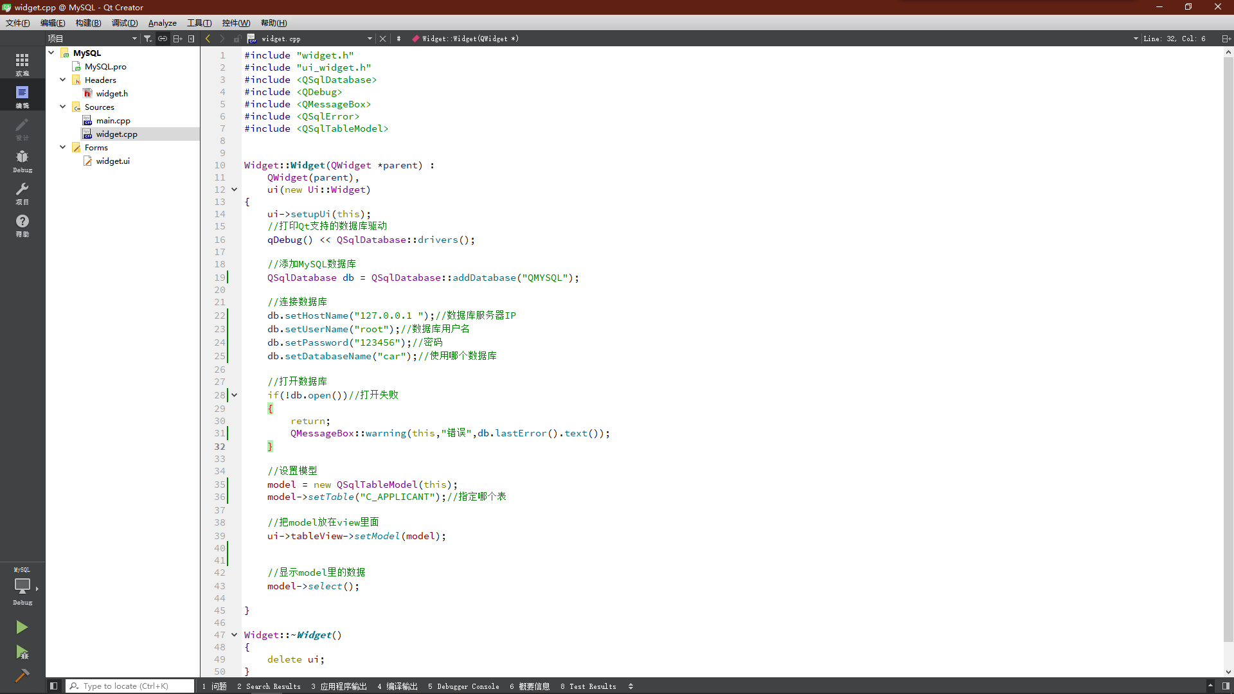Viewport: 1234px width, 694px height.
Task: Open the 工具(T) menu
Action: [x=199, y=23]
